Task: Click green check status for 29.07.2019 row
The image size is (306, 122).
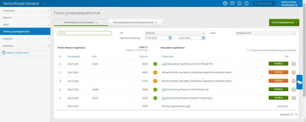Action: point(155,64)
